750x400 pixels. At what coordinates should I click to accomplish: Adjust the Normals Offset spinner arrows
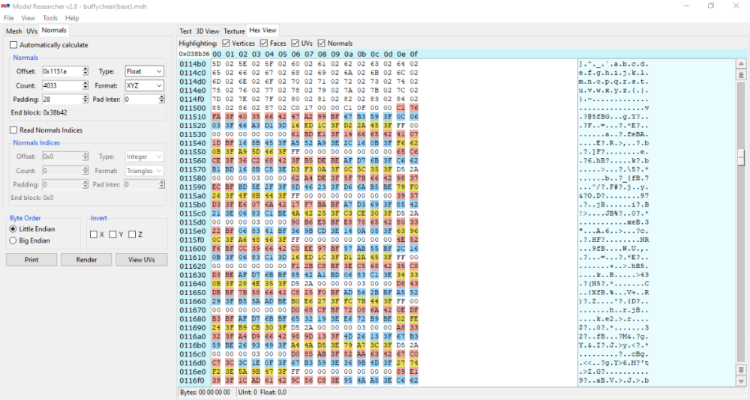tap(85, 71)
